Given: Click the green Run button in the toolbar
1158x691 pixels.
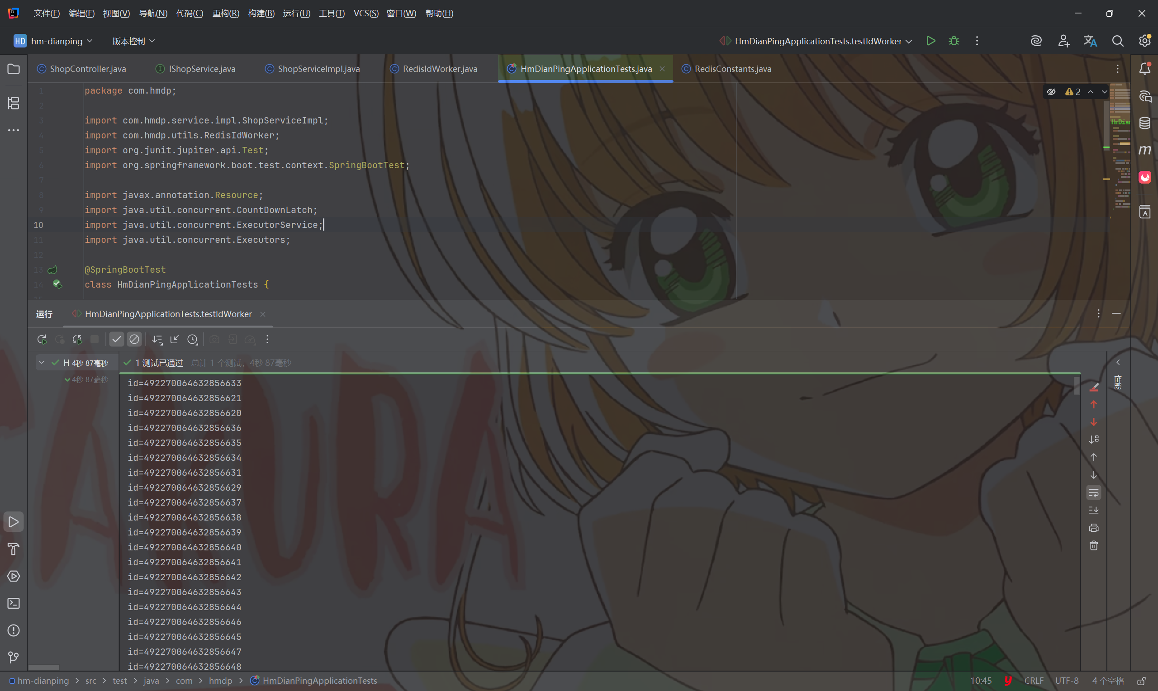Looking at the screenshot, I should tap(930, 41).
